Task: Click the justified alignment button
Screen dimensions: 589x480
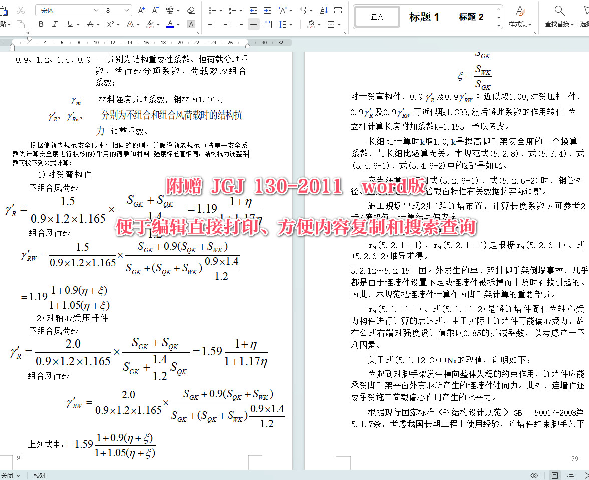Action: pyautogui.click(x=254, y=24)
